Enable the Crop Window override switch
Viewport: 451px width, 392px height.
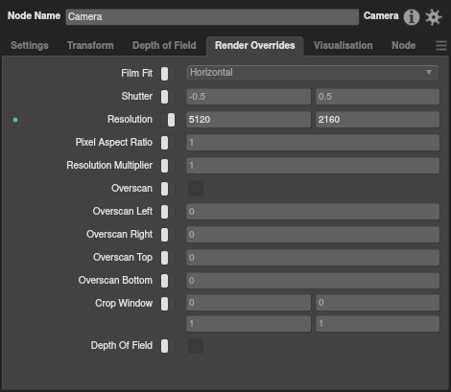pyautogui.click(x=168, y=304)
